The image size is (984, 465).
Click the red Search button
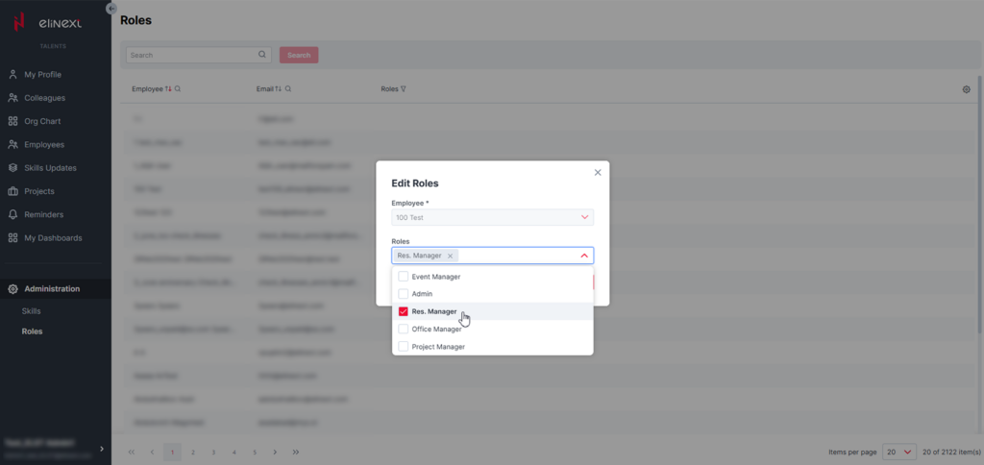point(299,56)
